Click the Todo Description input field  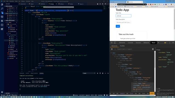tap(123, 22)
